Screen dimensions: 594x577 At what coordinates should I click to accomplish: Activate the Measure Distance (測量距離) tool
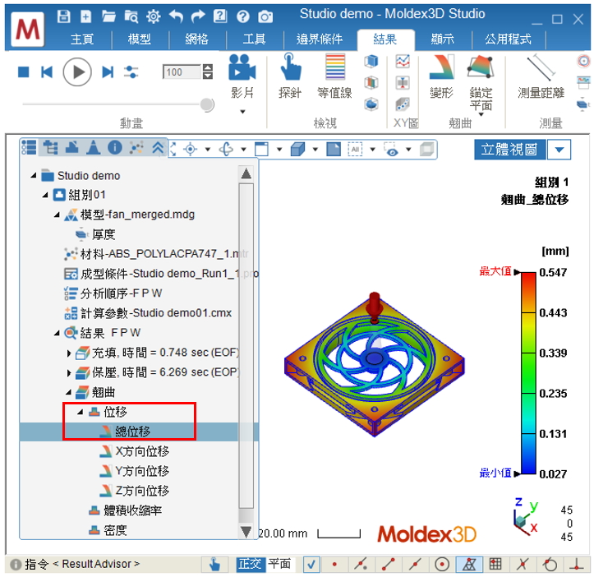coord(541,67)
